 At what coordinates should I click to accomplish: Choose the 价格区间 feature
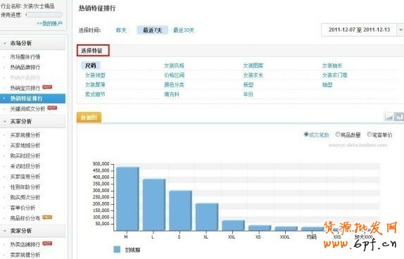pos(174,75)
